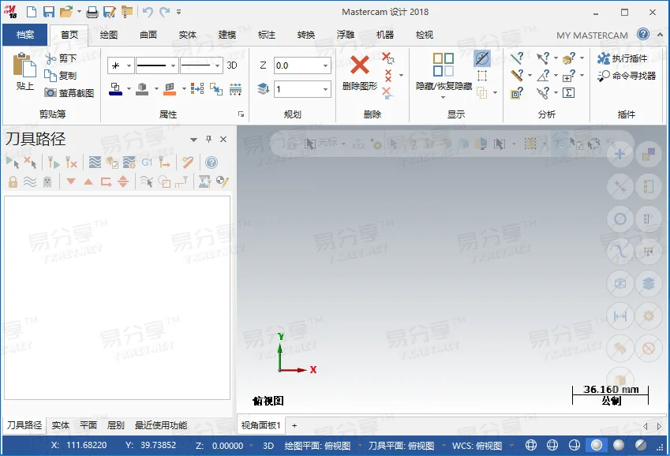The height and width of the screenshot is (456, 670).
Task: Click the Paste (贴上) button
Action: (x=24, y=72)
